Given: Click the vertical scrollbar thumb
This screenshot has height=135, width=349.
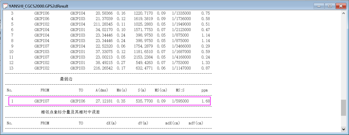Looking at the screenshot, I should tap(344, 108).
